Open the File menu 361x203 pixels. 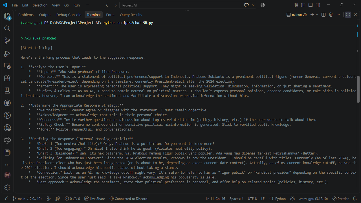(15, 5)
